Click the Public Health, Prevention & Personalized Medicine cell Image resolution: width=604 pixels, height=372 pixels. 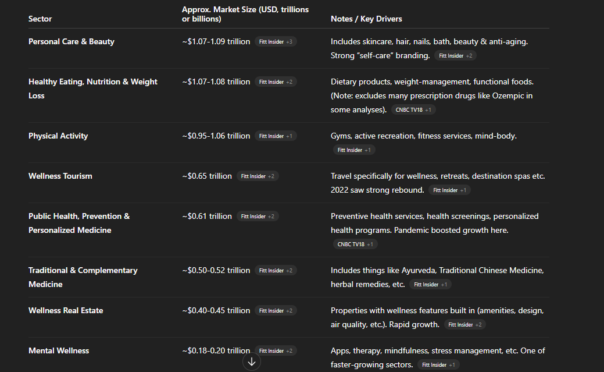[79, 223]
